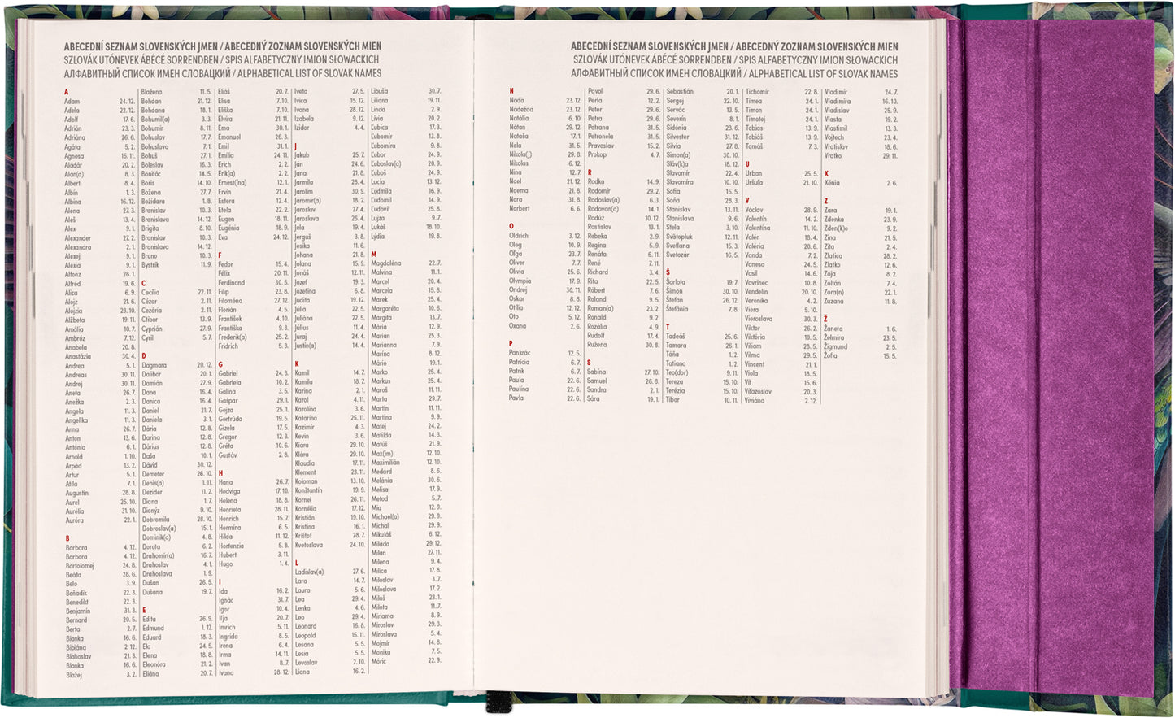1175x718 pixels.
Task: Select the name Henrieta
Action: [x=230, y=509]
